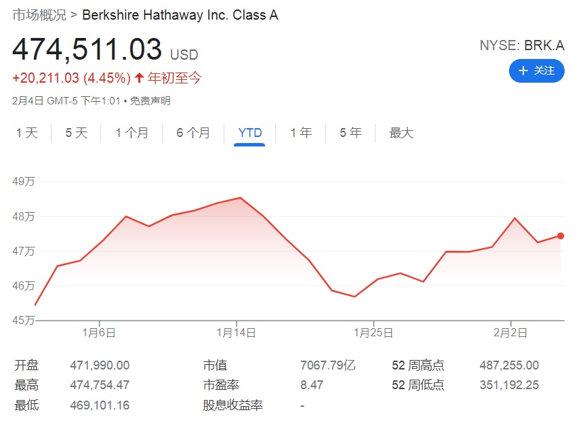Select the 5 年 time range
The width and height of the screenshot is (587, 421).
pyautogui.click(x=350, y=133)
